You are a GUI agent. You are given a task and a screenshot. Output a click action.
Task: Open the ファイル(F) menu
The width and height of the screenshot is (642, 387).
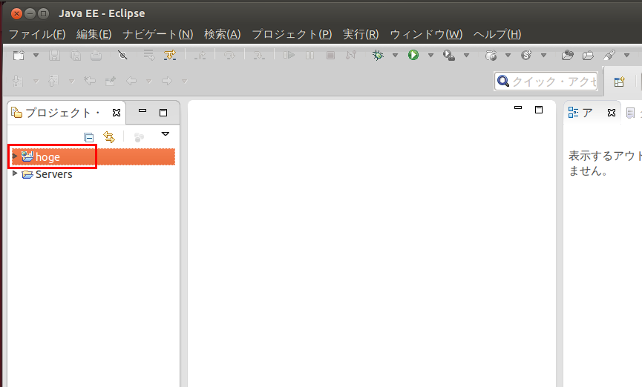(37, 34)
